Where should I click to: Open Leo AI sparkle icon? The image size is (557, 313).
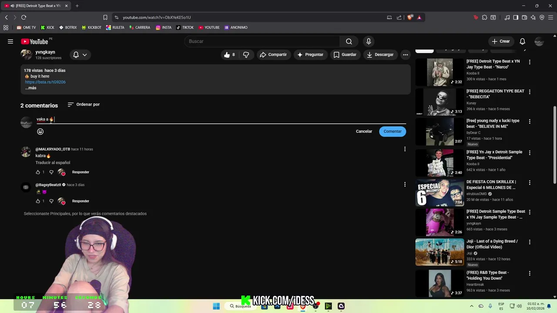(x=533, y=17)
